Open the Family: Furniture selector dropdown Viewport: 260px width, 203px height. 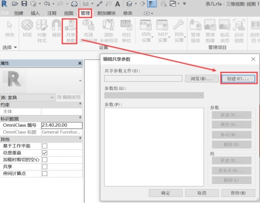(x=28, y=98)
